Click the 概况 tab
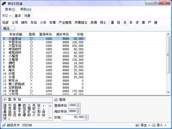This screenshot has width=172, height=129. 8,29
